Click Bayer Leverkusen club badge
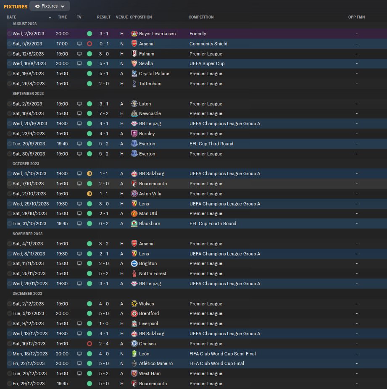This screenshot has height=389, width=387. [x=134, y=34]
